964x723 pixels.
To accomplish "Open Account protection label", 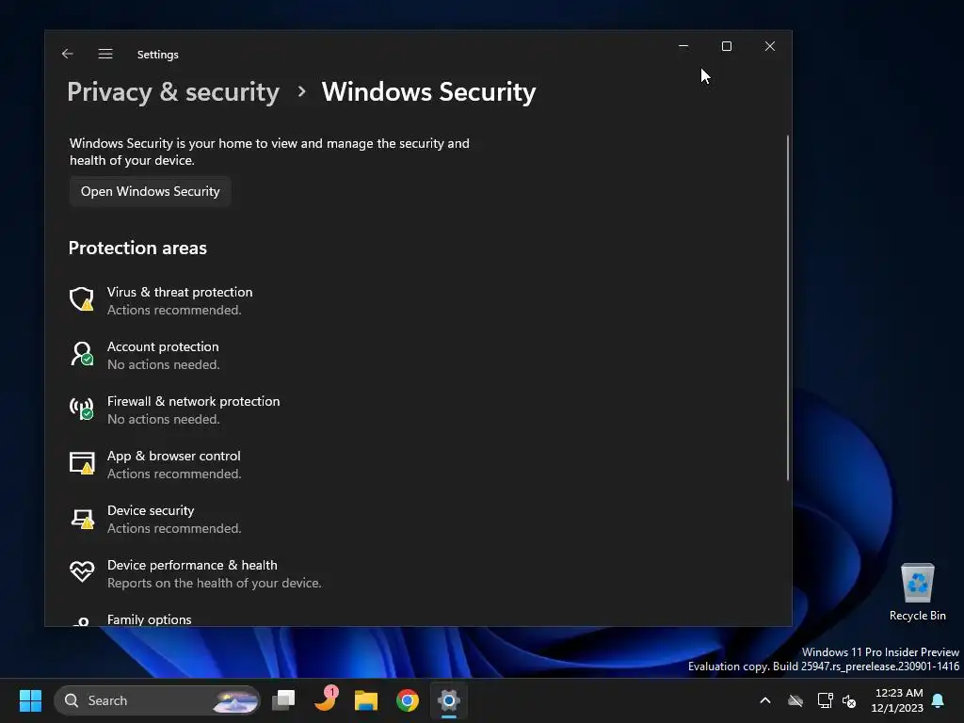I will tap(163, 346).
